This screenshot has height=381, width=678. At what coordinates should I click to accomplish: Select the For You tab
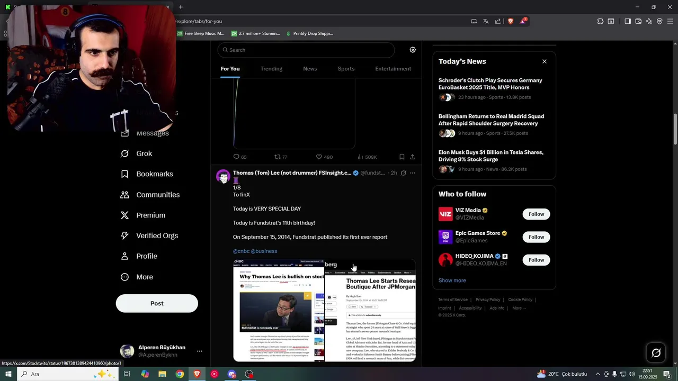coord(230,69)
